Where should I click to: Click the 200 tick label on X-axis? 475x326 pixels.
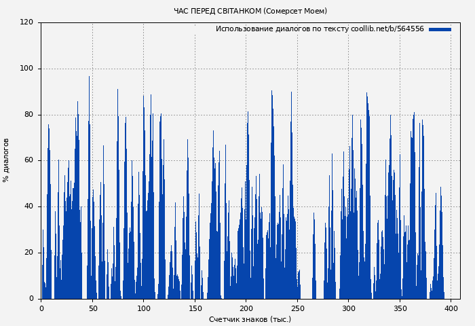click(x=246, y=308)
